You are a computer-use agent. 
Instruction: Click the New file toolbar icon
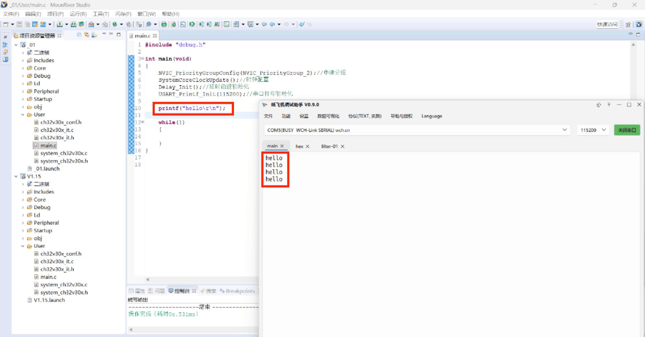6,24
